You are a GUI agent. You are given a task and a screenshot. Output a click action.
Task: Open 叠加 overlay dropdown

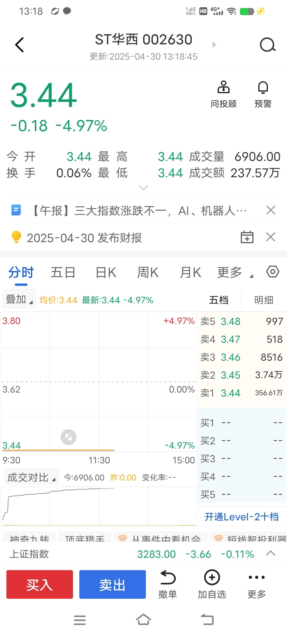(x=19, y=299)
